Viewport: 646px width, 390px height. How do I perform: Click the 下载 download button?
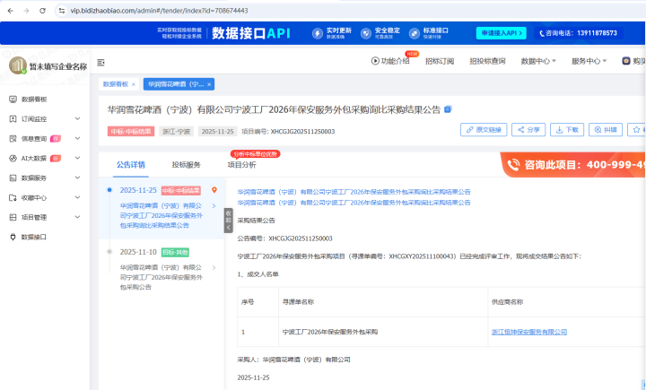click(567, 130)
